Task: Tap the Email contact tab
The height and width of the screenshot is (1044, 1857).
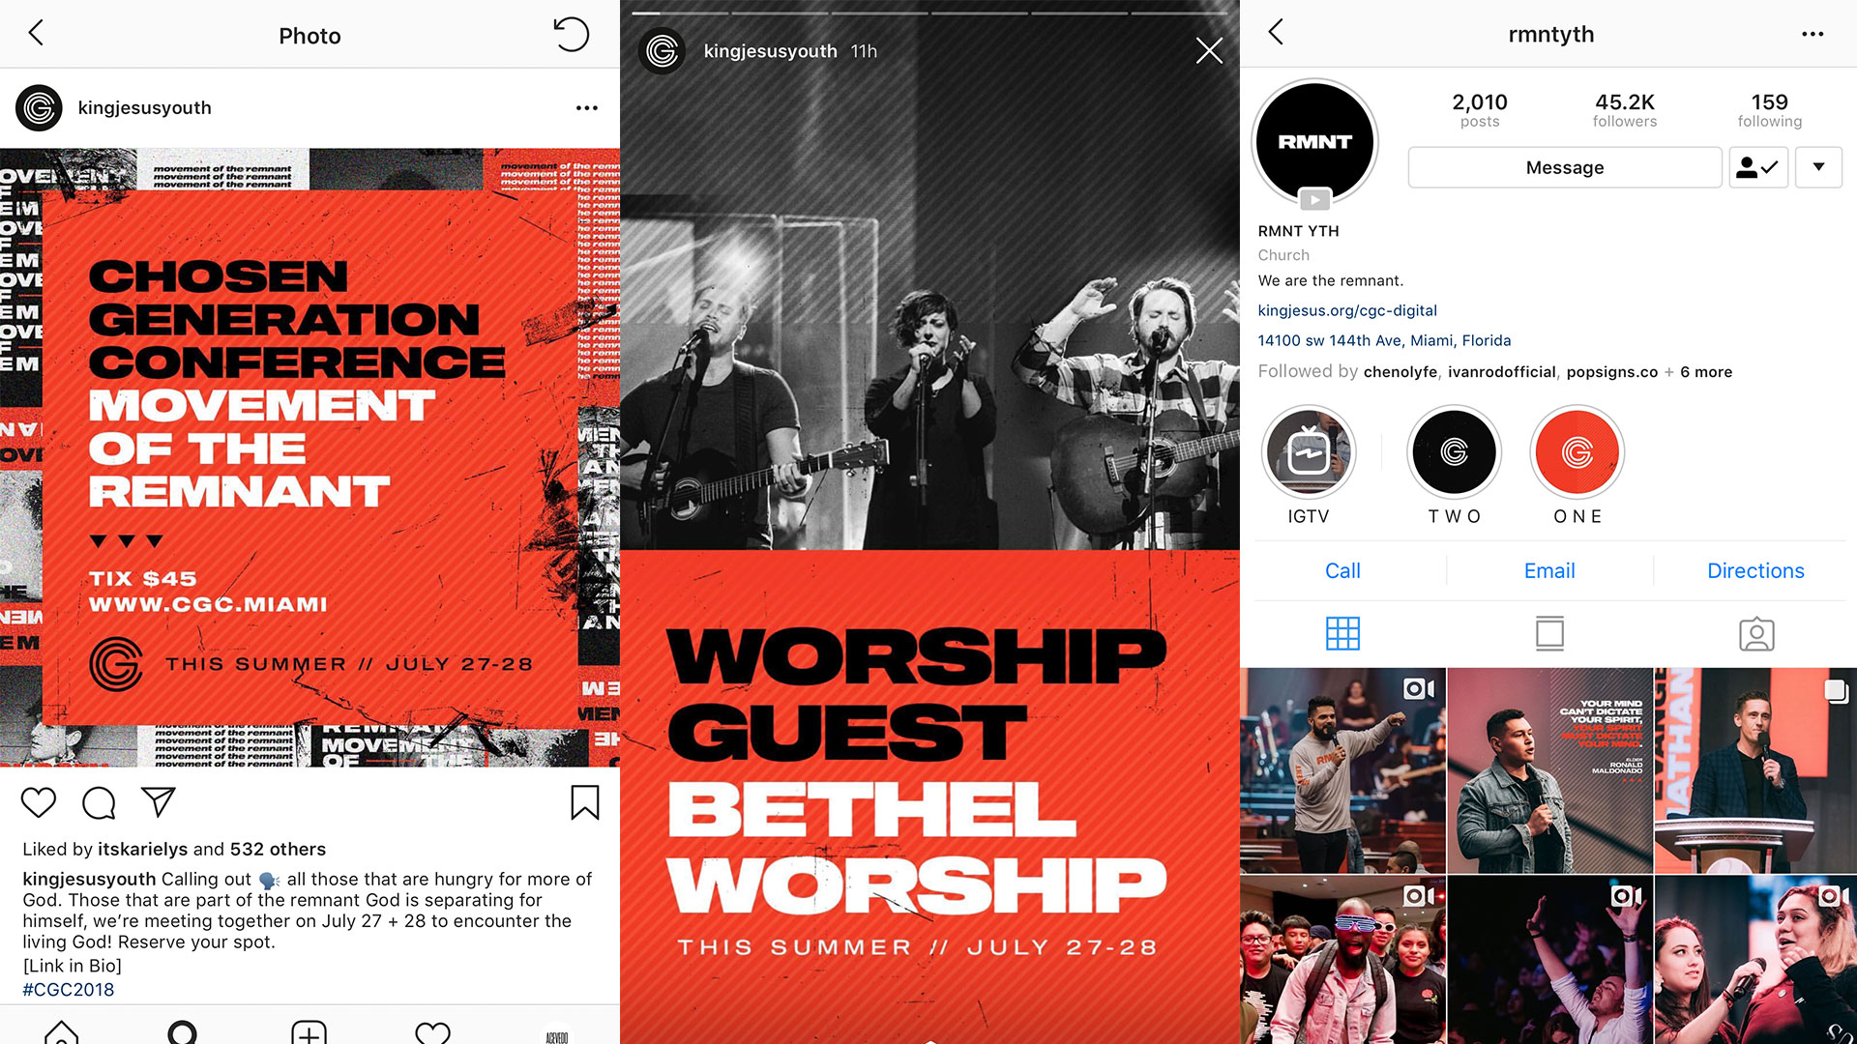Action: tap(1549, 570)
